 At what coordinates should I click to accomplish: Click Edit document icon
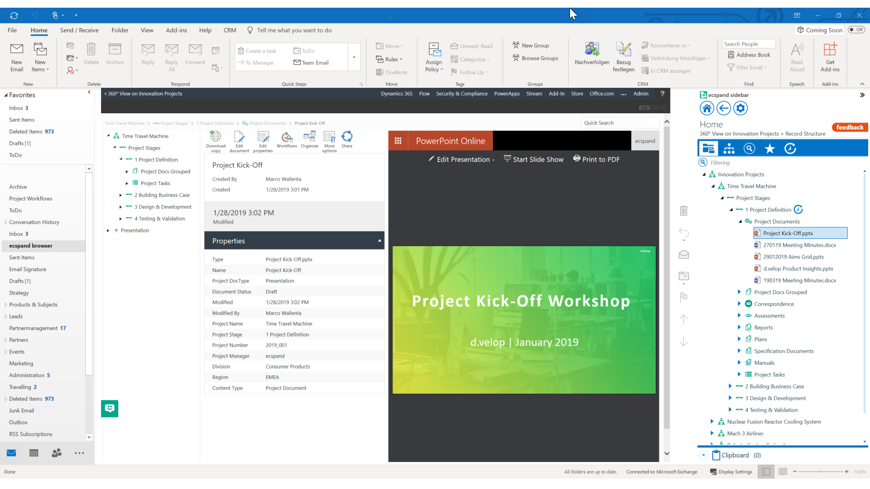pos(239,142)
